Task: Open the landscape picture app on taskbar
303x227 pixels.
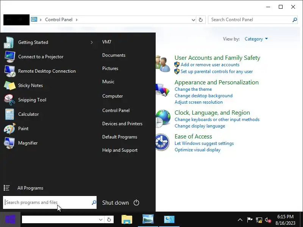Action: [x=148, y=219]
